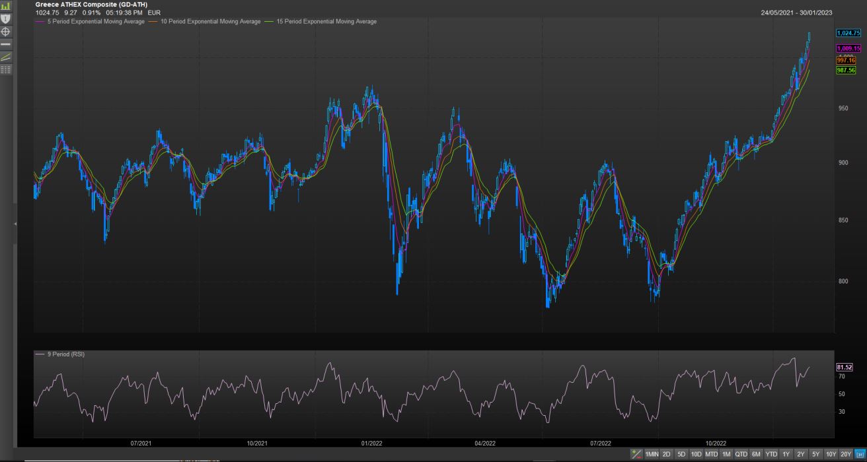Switch chart range to 1MIN
The image size is (867, 462).
(x=652, y=454)
